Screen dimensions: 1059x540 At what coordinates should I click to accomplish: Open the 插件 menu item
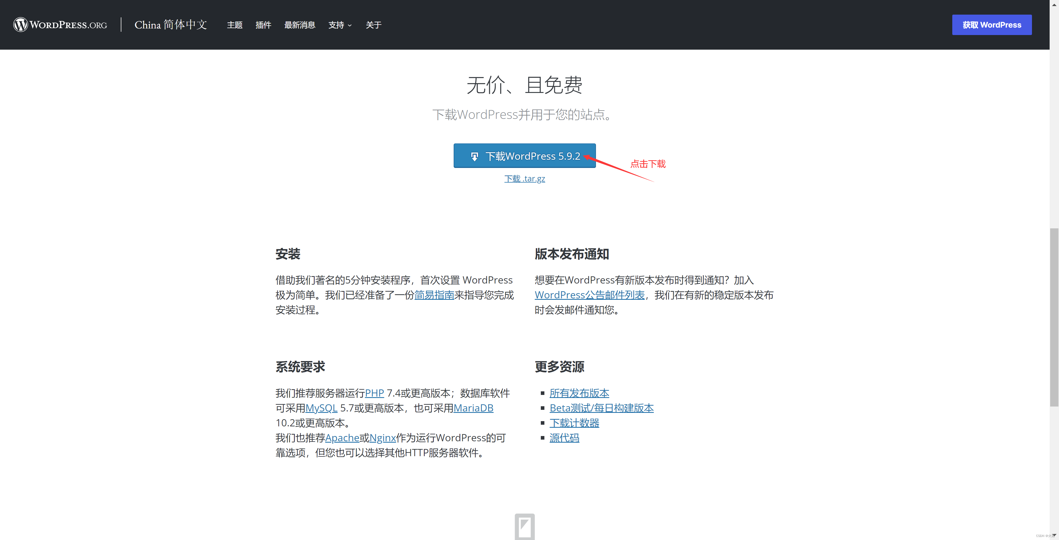tap(263, 25)
